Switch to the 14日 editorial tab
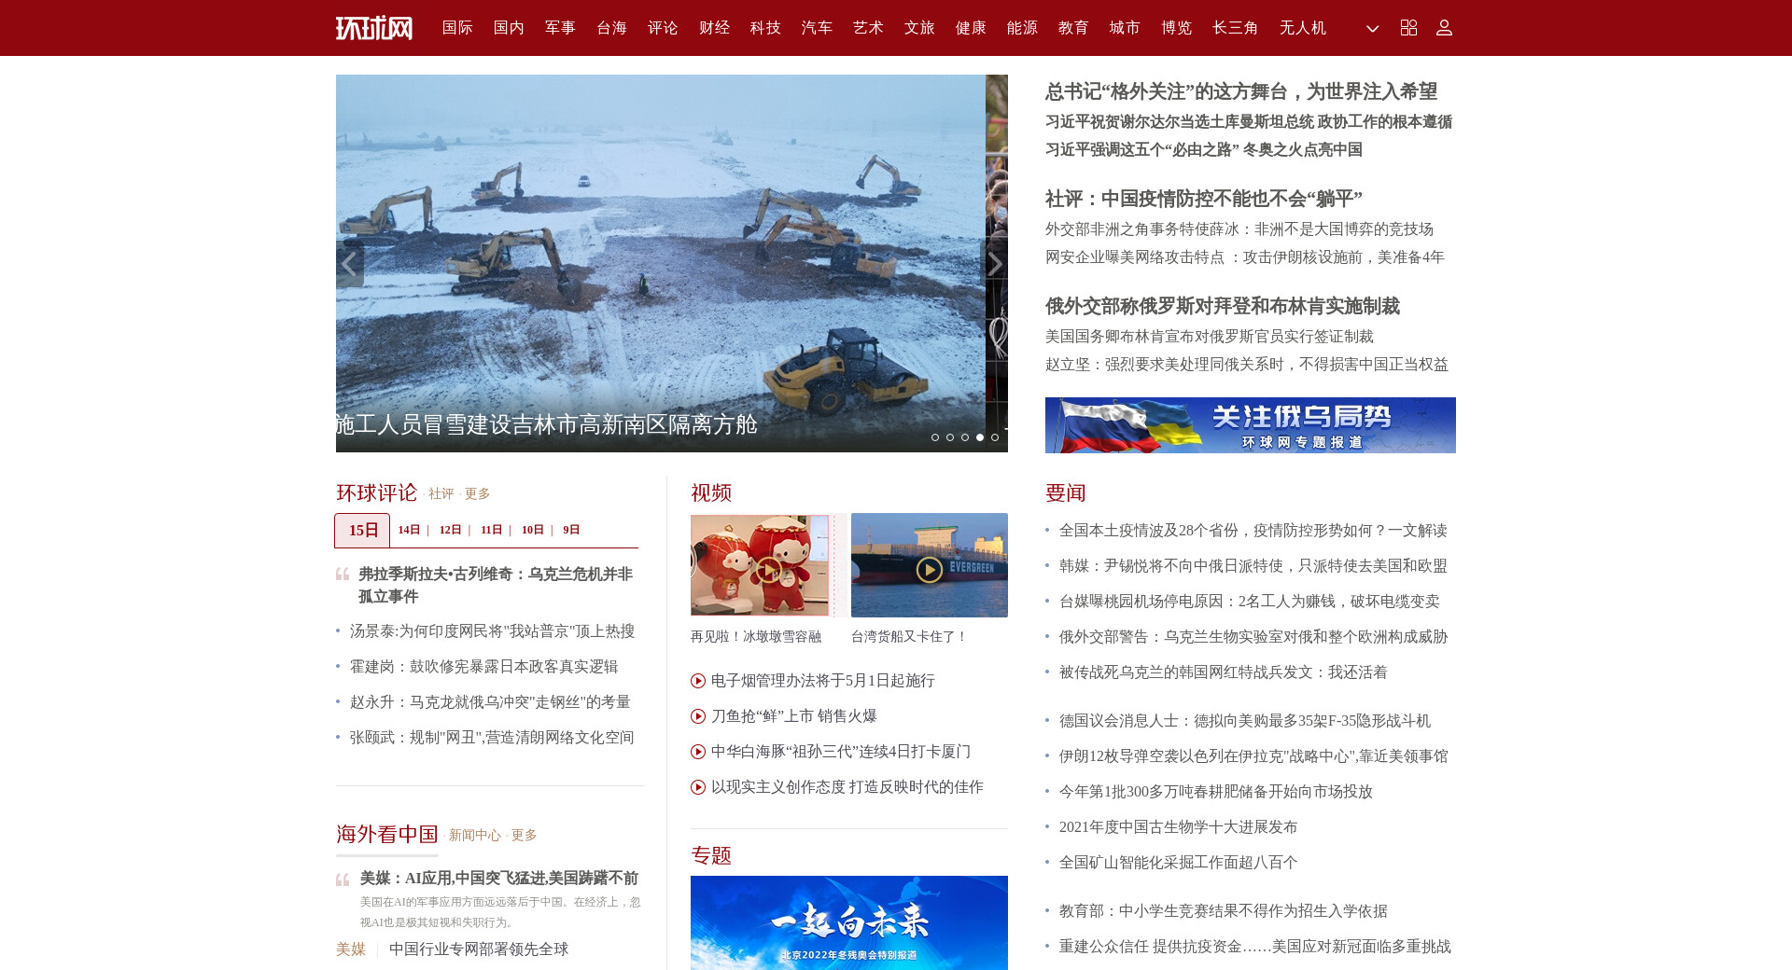Screen dimensions: 1792x970 (x=410, y=530)
